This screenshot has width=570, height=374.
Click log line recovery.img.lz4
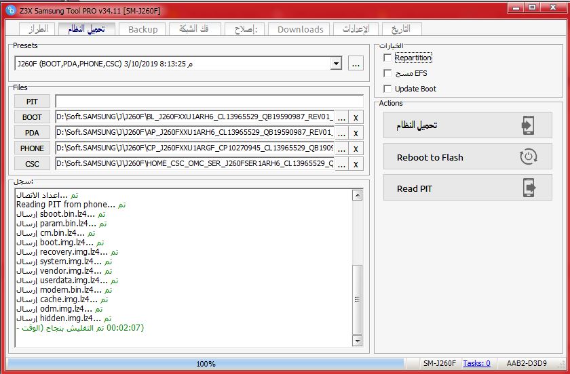(67, 252)
